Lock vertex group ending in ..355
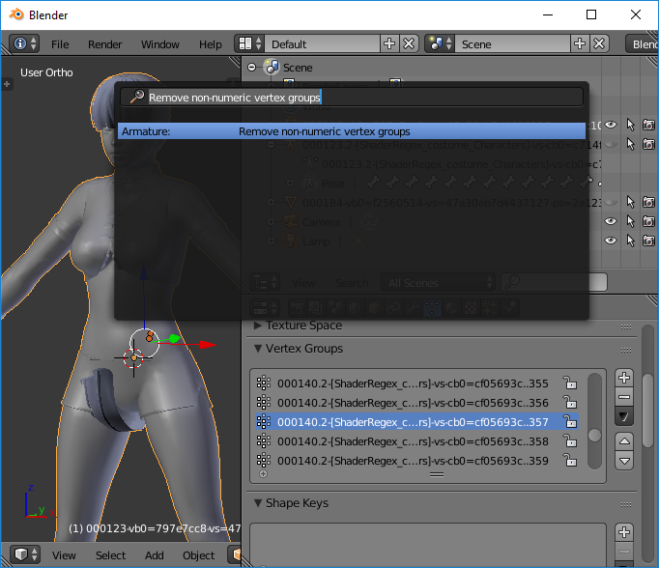The height and width of the screenshot is (568, 659). click(570, 383)
